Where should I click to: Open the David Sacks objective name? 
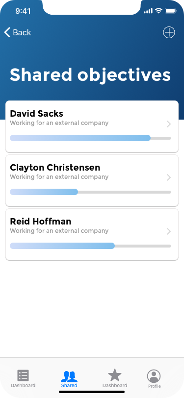pyautogui.click(x=36, y=113)
